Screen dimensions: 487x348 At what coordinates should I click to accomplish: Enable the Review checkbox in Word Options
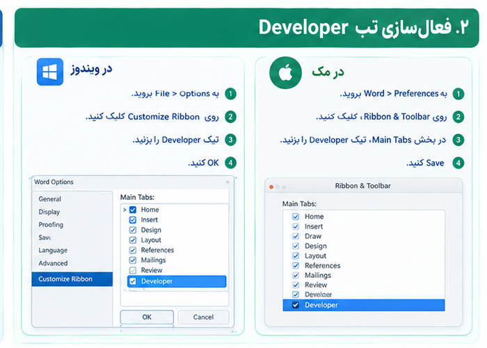click(x=133, y=270)
